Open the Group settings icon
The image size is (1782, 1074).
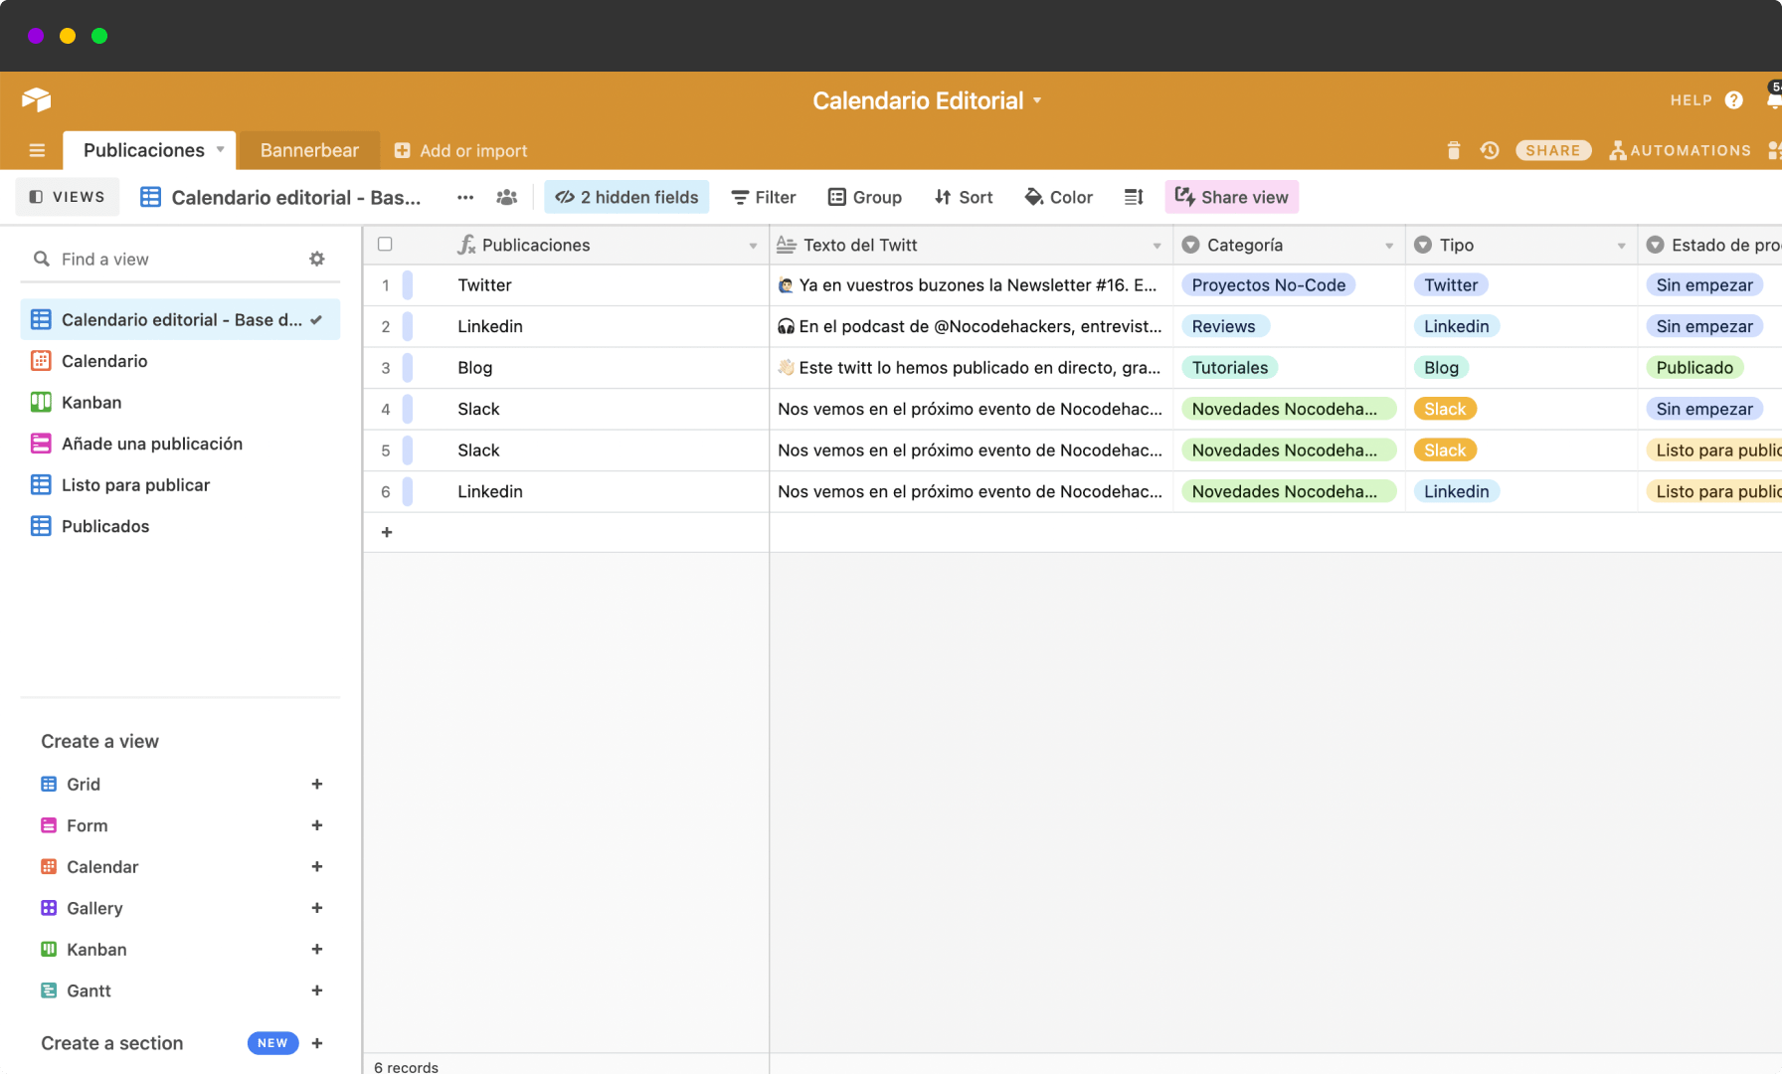[837, 197]
